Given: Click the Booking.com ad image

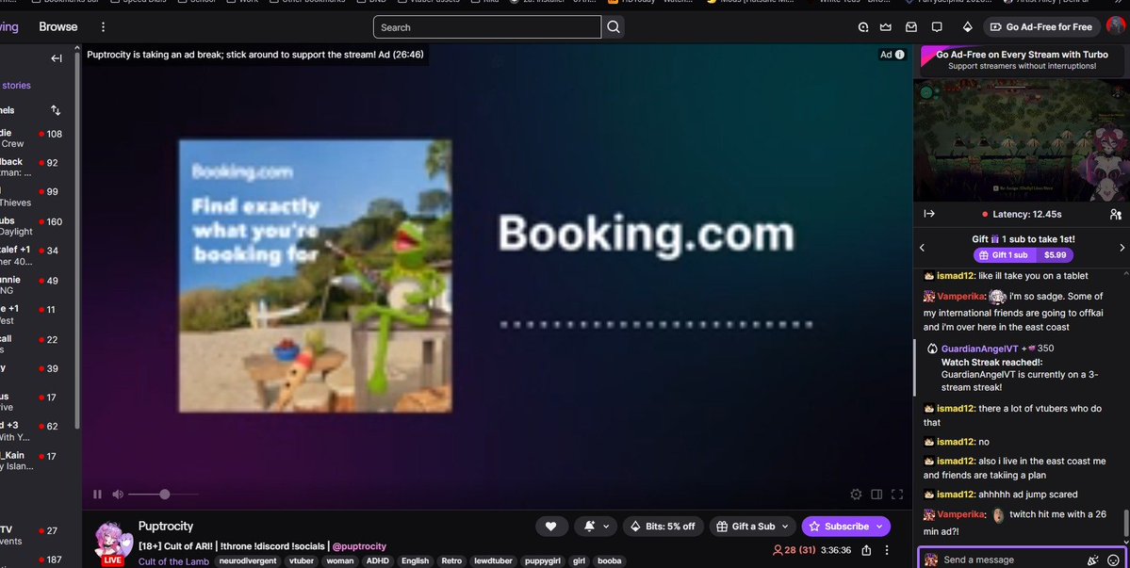Looking at the screenshot, I should tap(316, 276).
